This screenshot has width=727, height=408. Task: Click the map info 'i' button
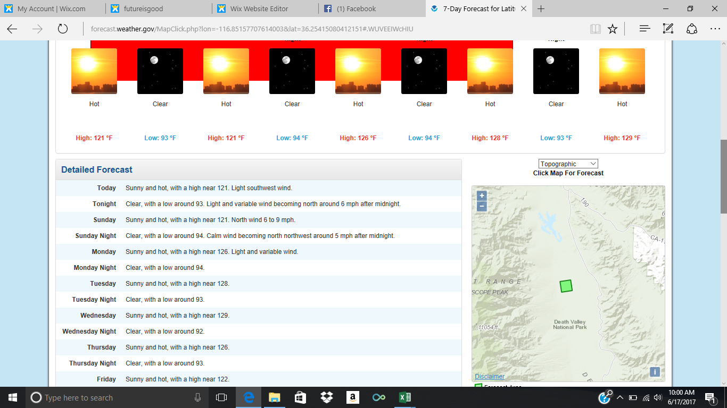click(x=655, y=372)
